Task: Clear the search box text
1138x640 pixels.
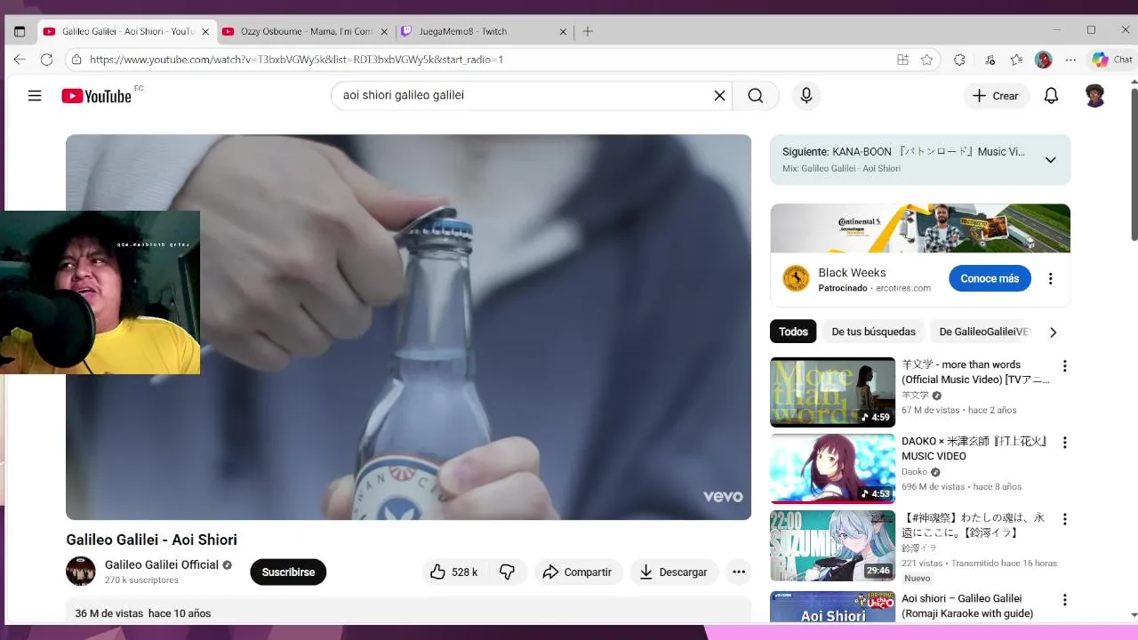Action: coord(719,96)
